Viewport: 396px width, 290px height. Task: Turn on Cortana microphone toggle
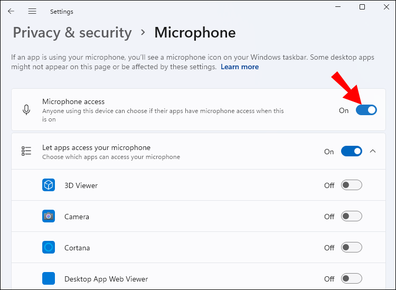click(352, 247)
